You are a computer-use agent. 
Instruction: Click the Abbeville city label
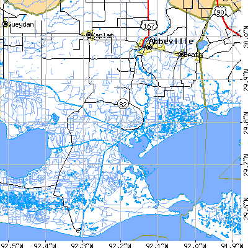click(170, 42)
